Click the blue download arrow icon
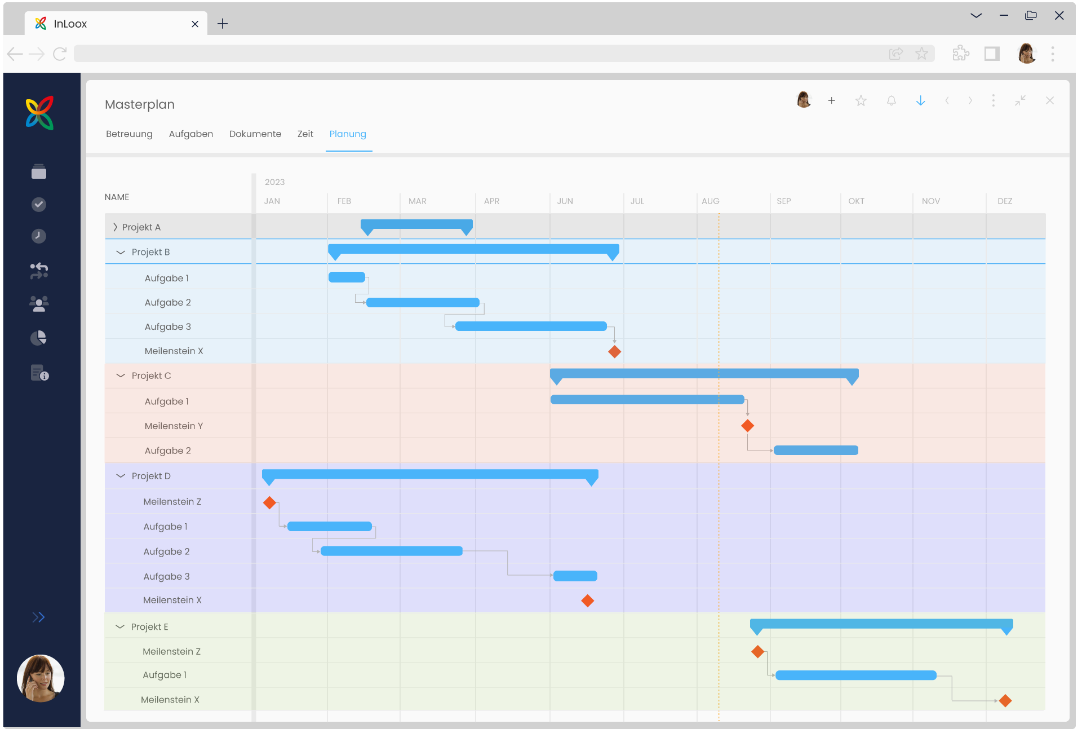Screen dimensions: 1082x733 pos(920,101)
